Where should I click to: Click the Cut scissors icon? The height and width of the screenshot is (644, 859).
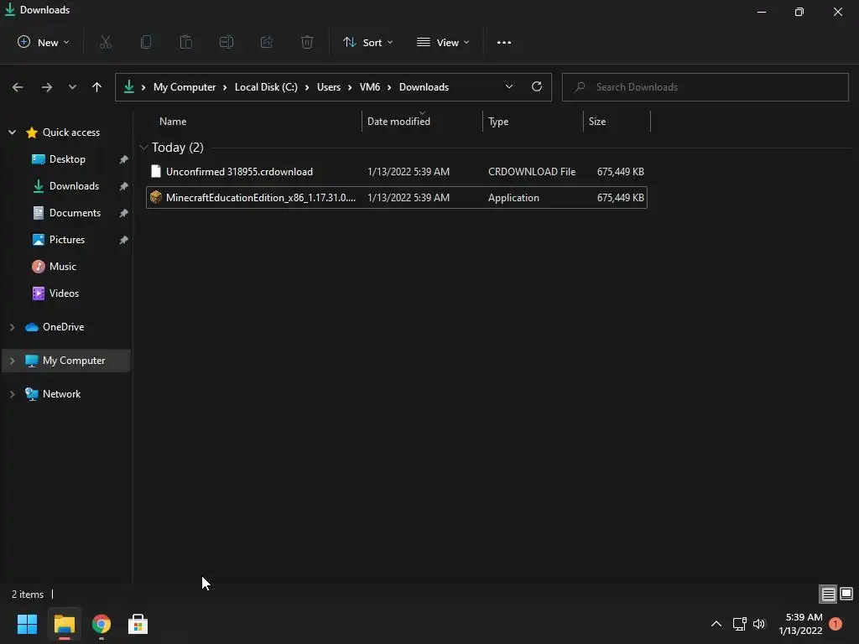(x=106, y=42)
